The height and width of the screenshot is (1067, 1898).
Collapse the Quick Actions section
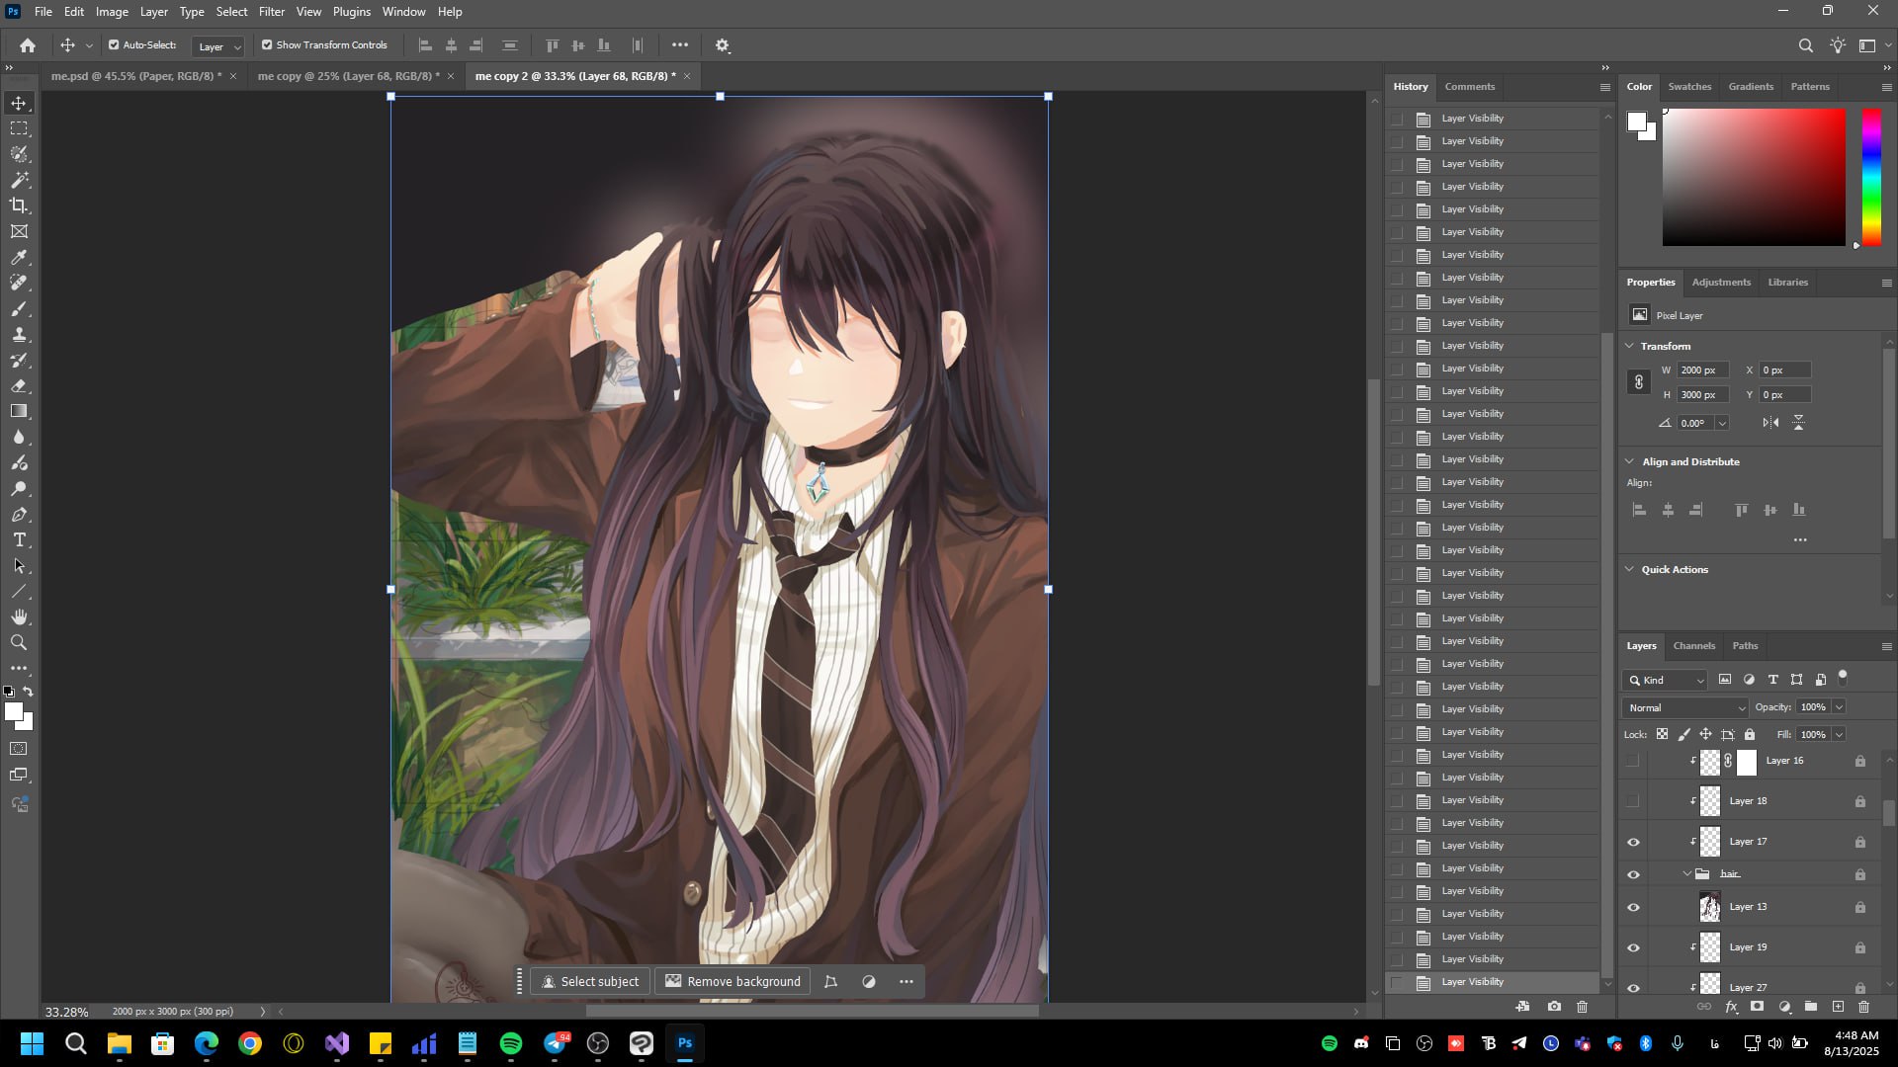pos(1630,570)
